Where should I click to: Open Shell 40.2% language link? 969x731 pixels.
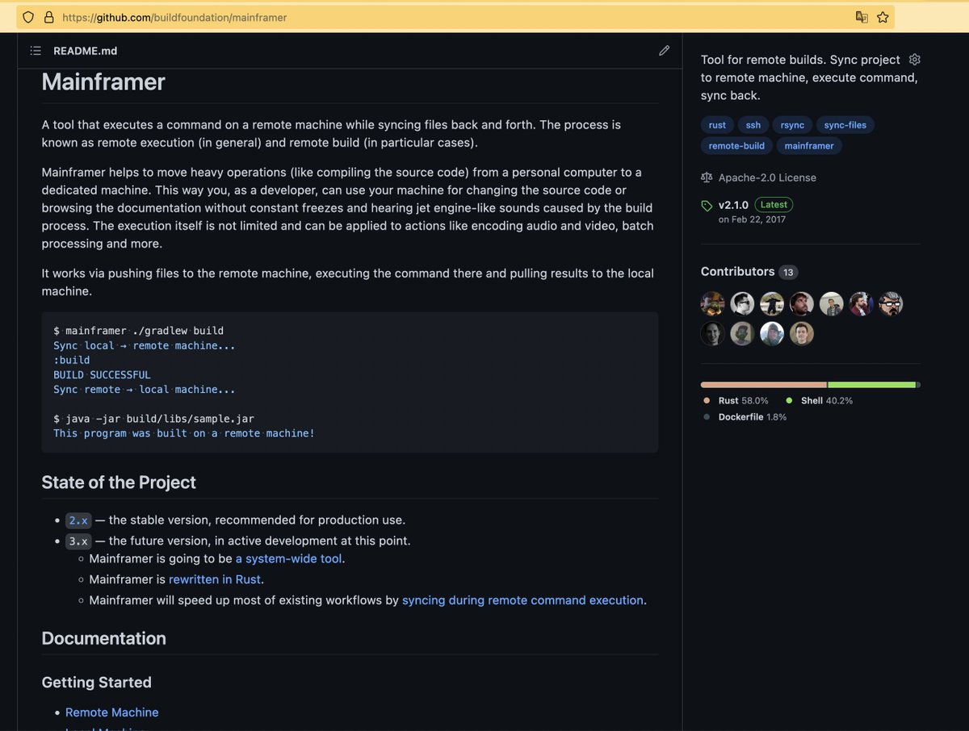[827, 401]
